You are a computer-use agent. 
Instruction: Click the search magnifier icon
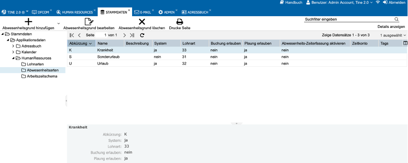click(x=396, y=19)
